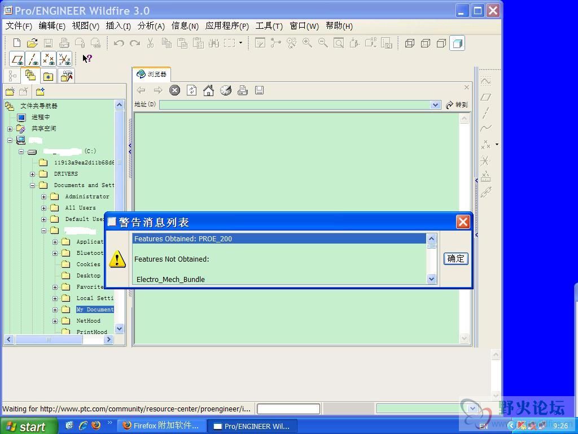The width and height of the screenshot is (578, 434).
Task: Toggle datum axes display
Action: 33,59
